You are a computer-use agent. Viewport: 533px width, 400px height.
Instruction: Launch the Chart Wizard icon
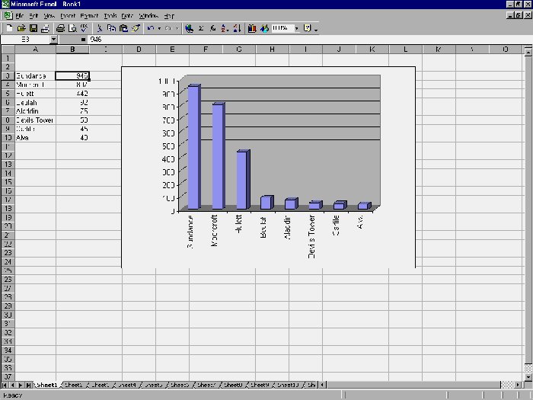[x=251, y=28]
